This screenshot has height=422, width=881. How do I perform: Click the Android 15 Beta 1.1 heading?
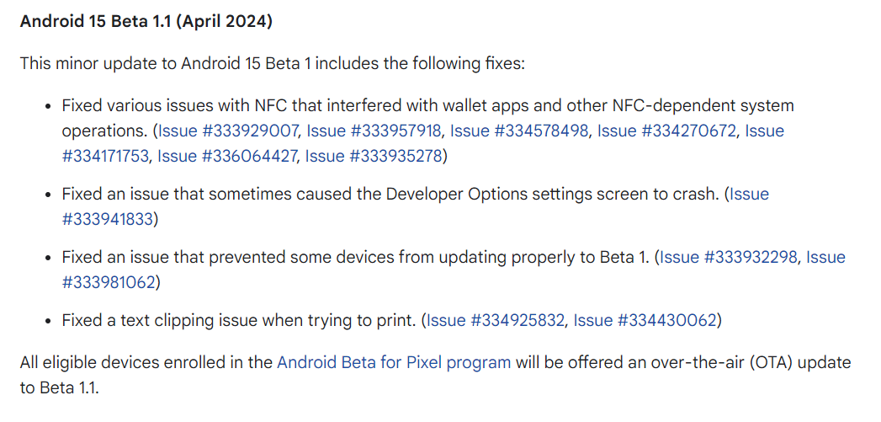tap(146, 23)
